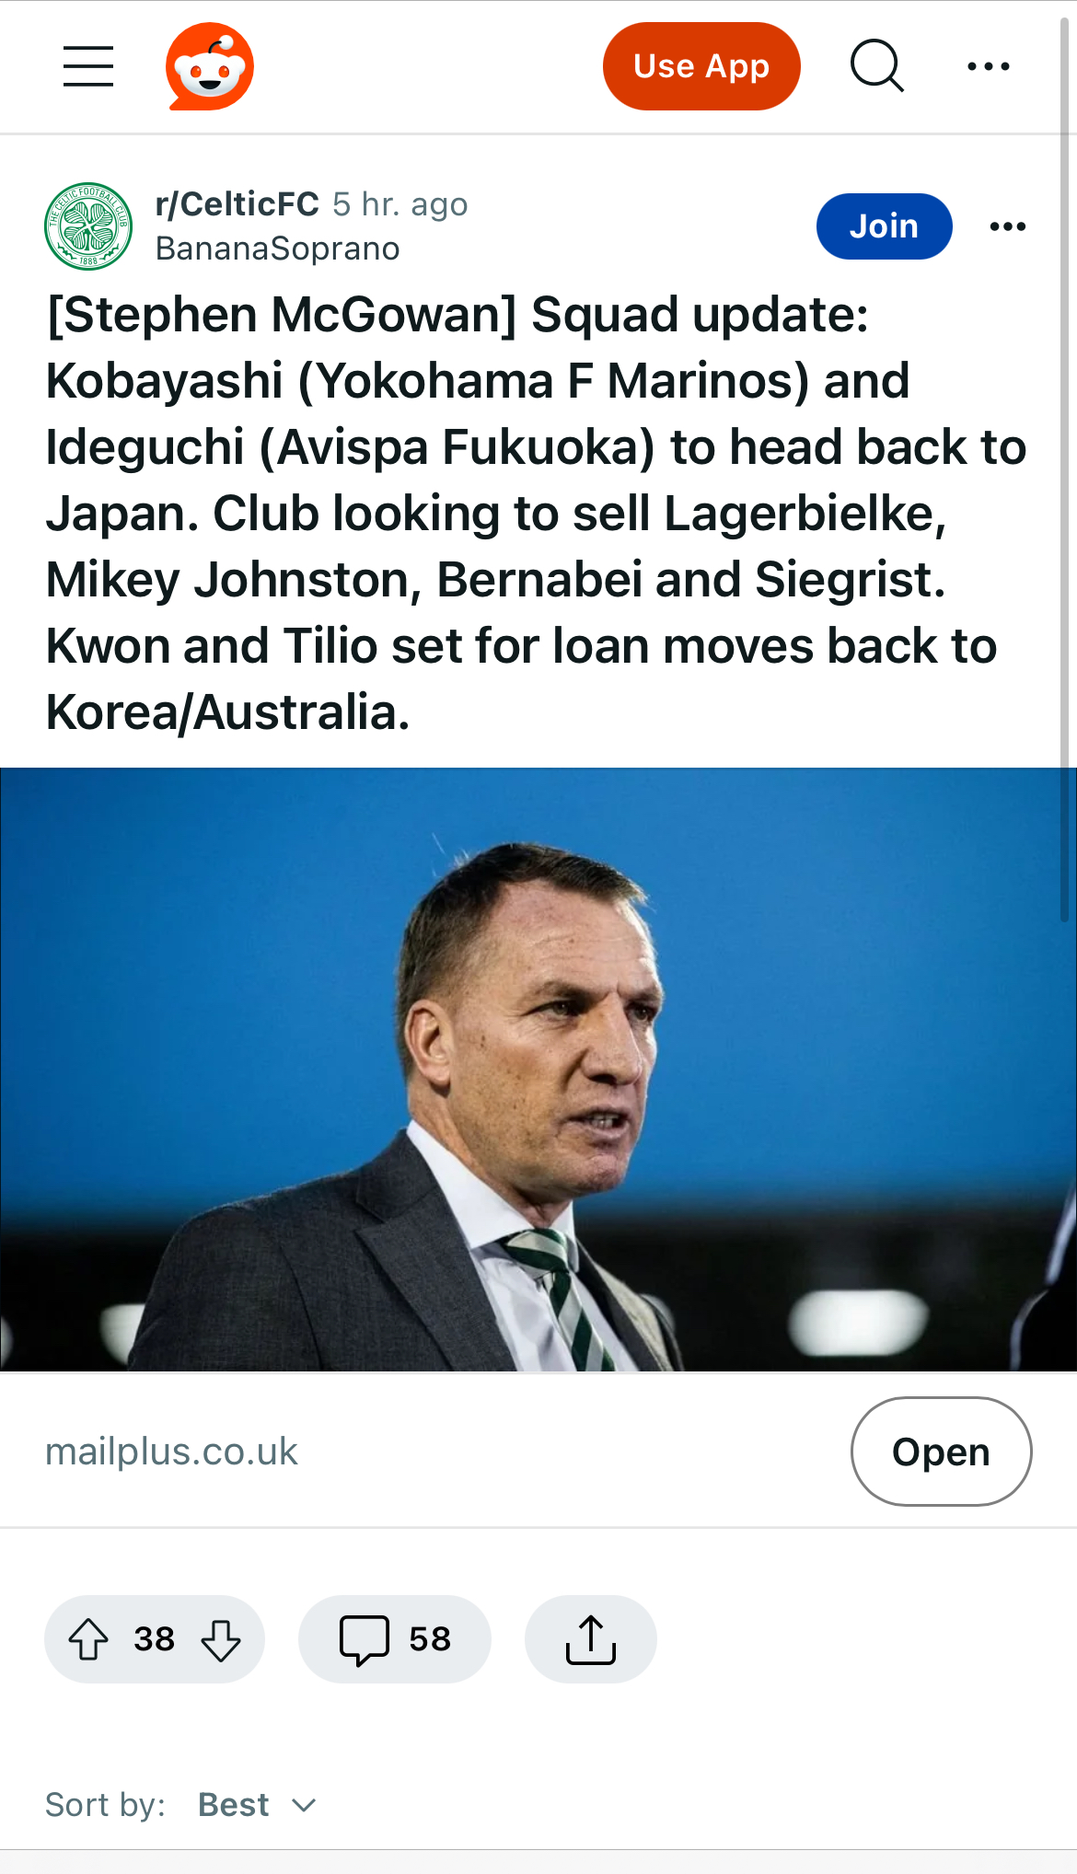Open the post's three-dot options menu
The image size is (1077, 1874).
click(1007, 226)
